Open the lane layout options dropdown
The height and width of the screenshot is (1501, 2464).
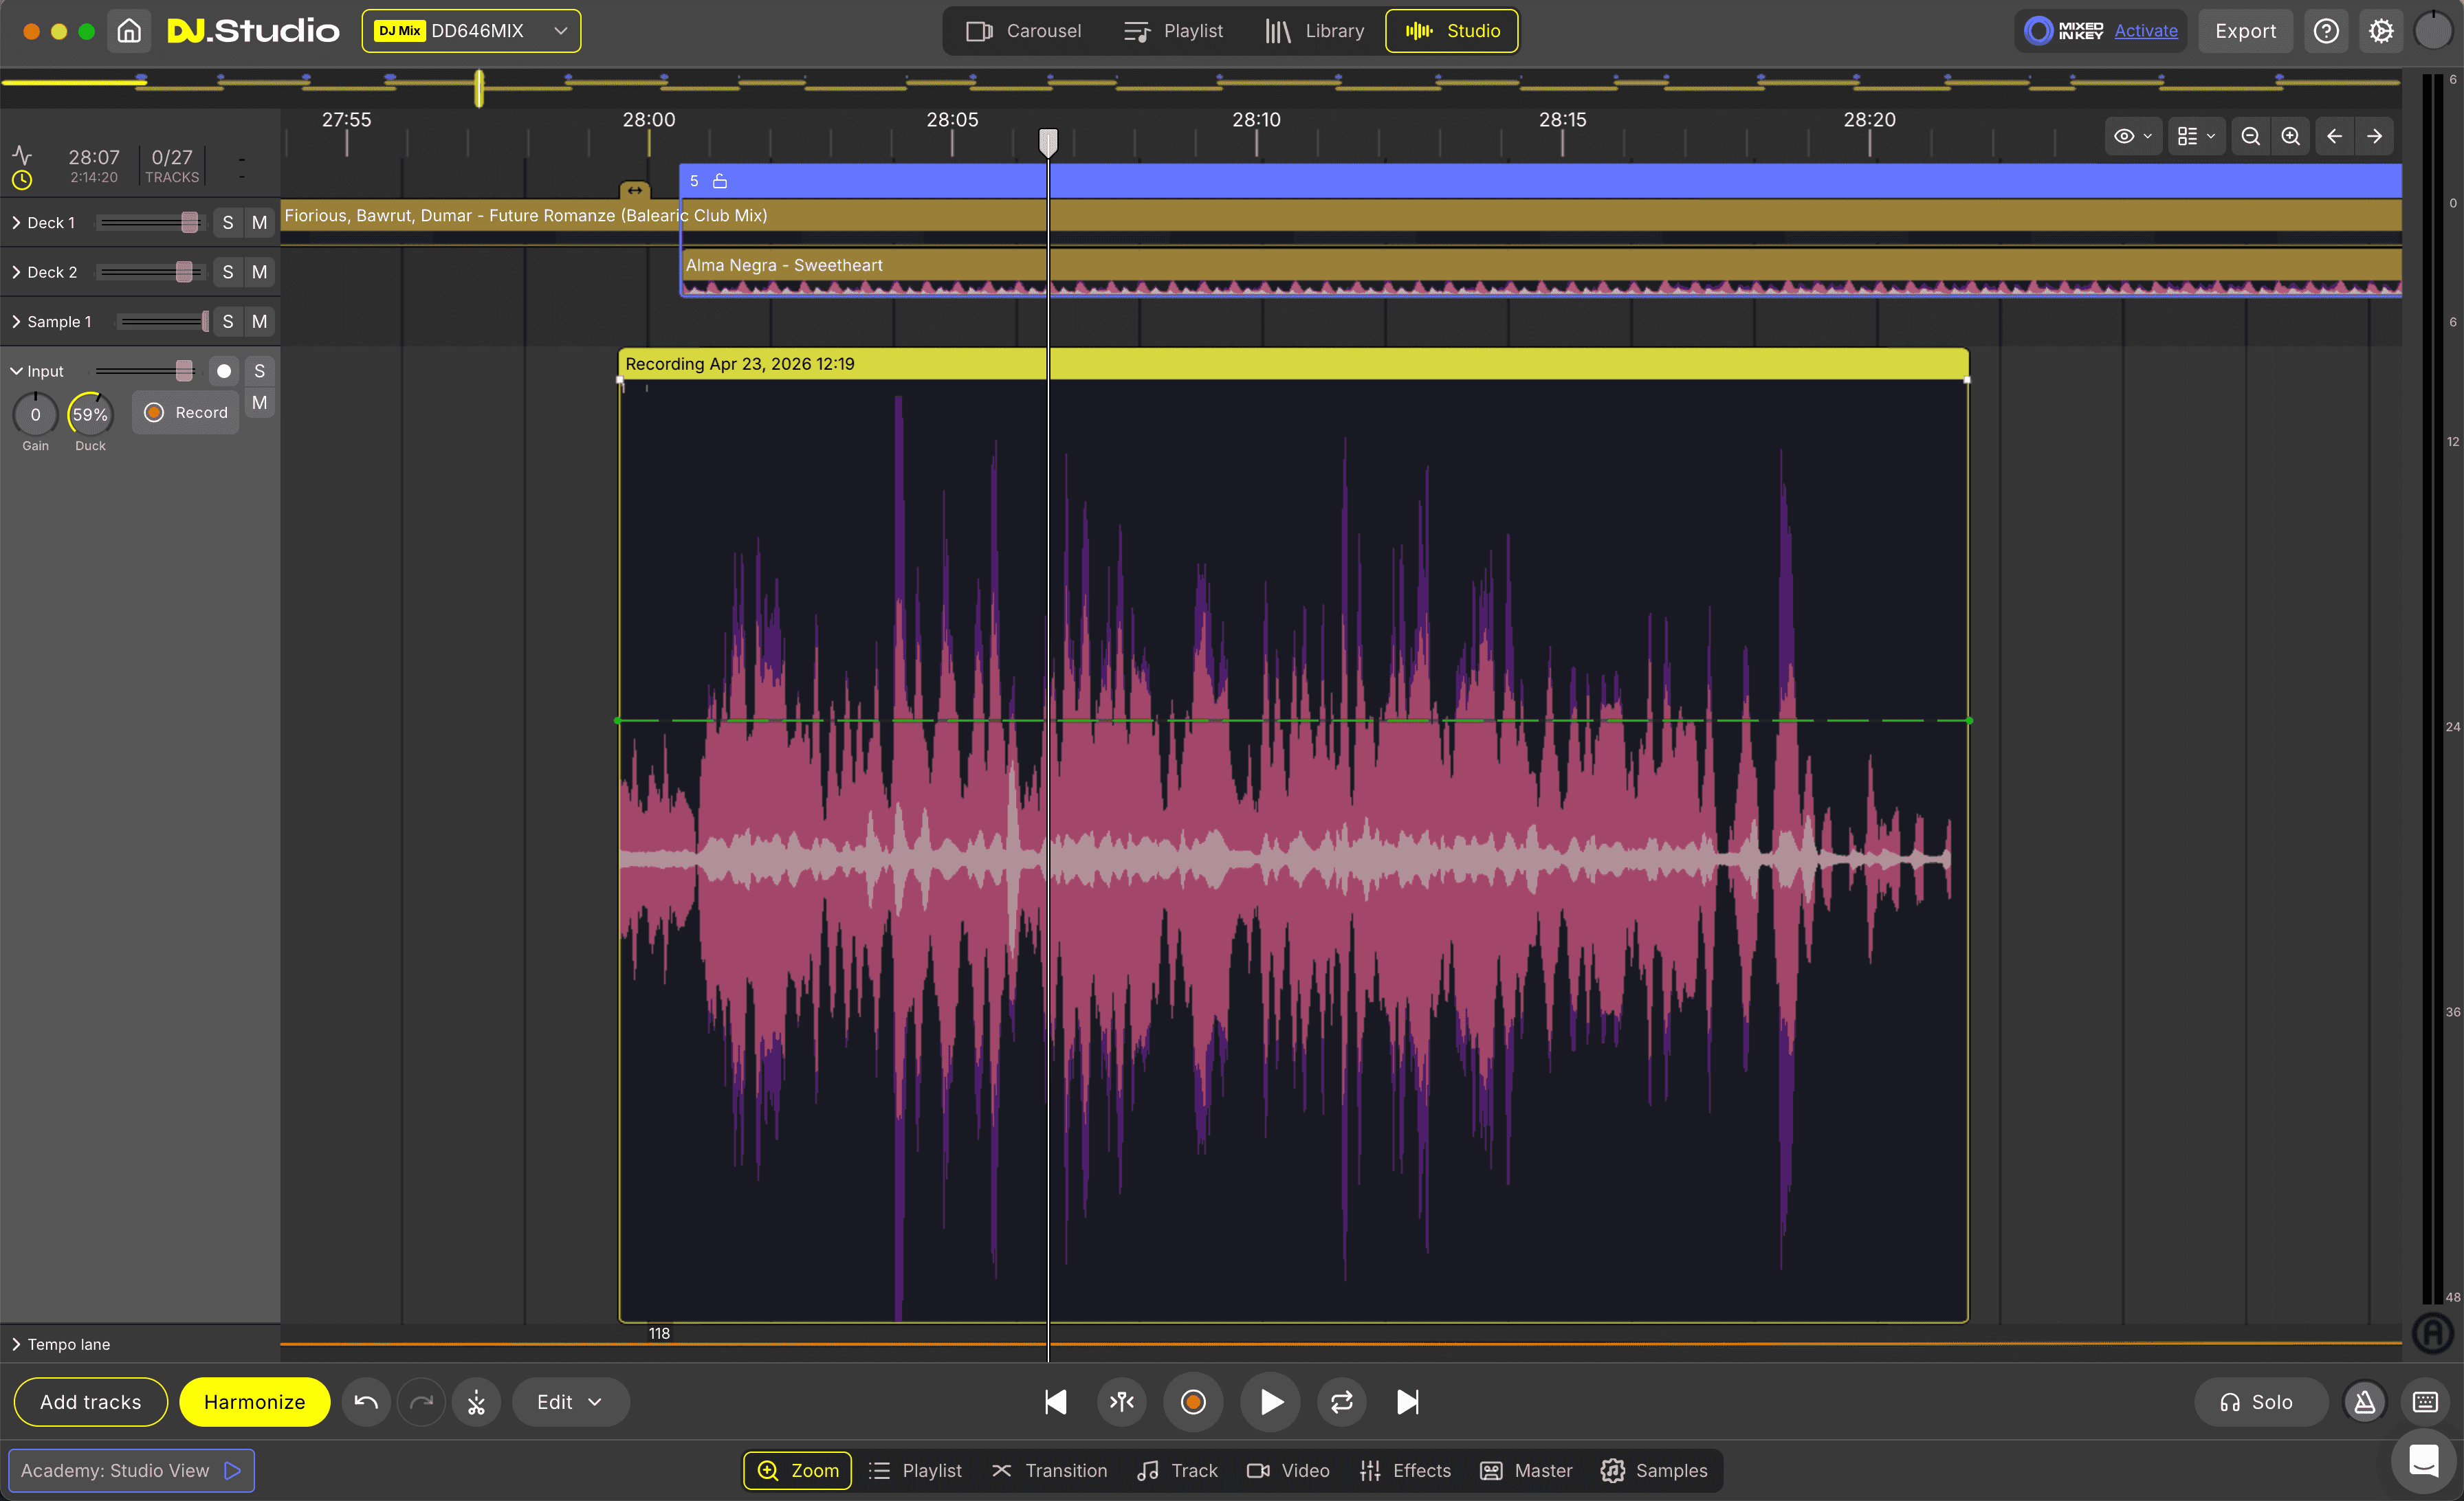(x=2196, y=136)
